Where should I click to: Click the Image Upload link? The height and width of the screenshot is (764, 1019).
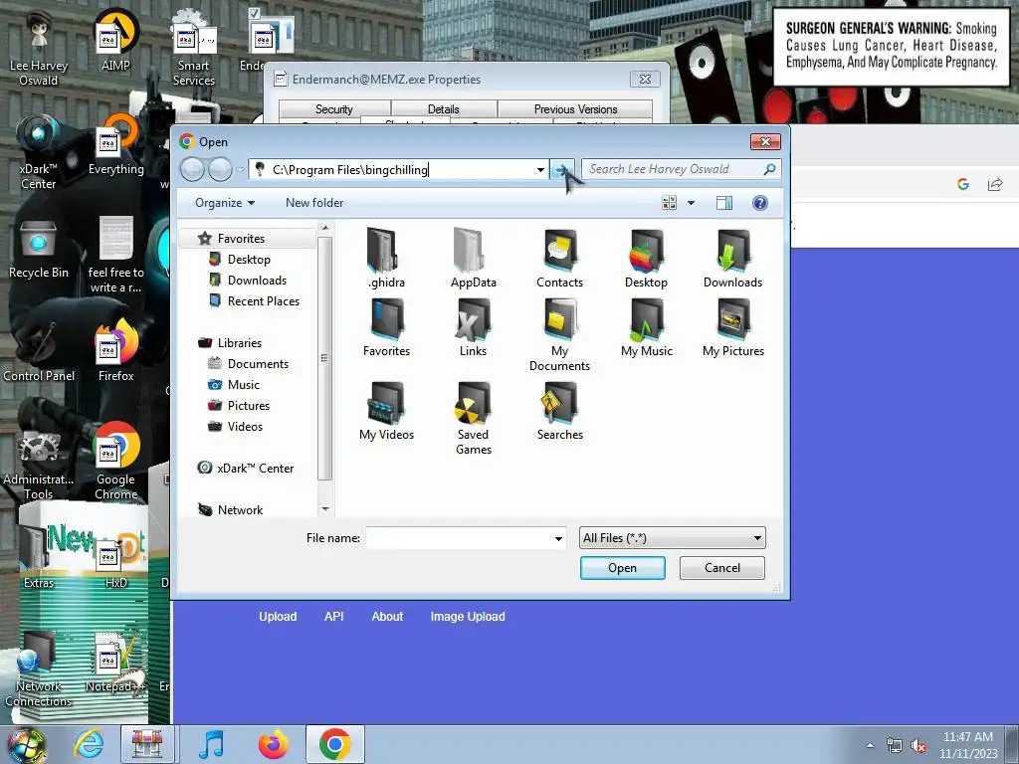(468, 617)
